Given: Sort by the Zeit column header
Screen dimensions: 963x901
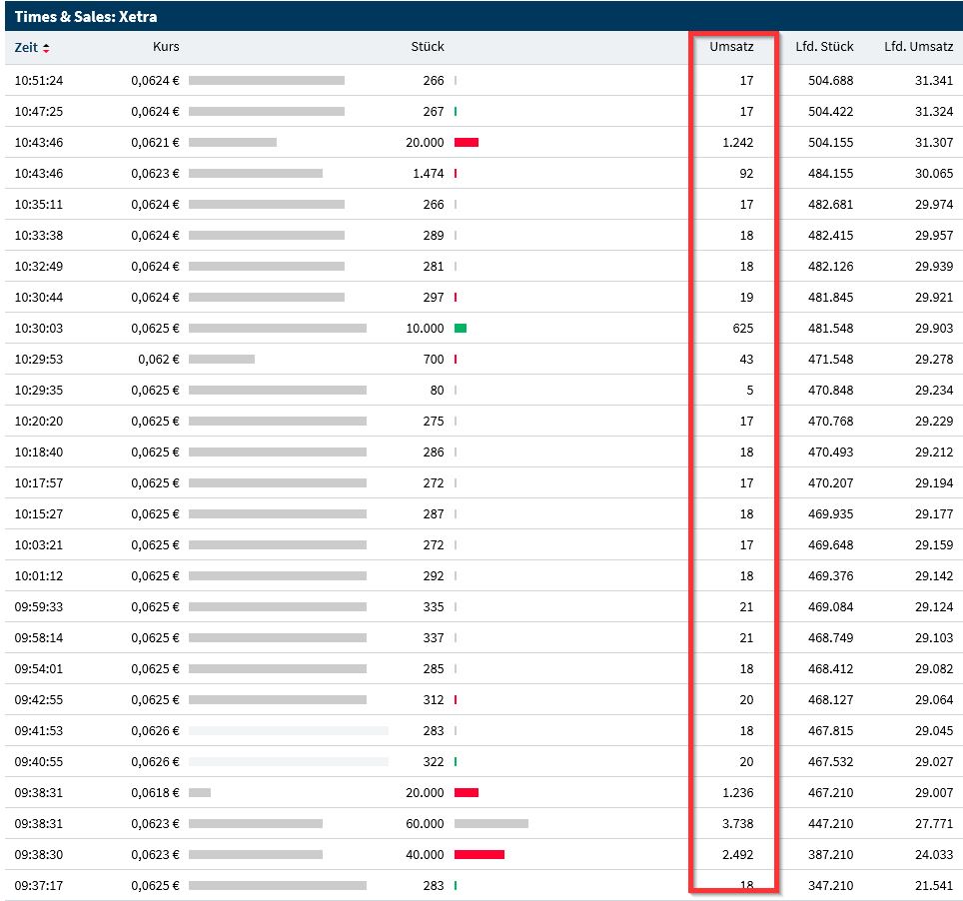Looking at the screenshot, I should (x=26, y=47).
